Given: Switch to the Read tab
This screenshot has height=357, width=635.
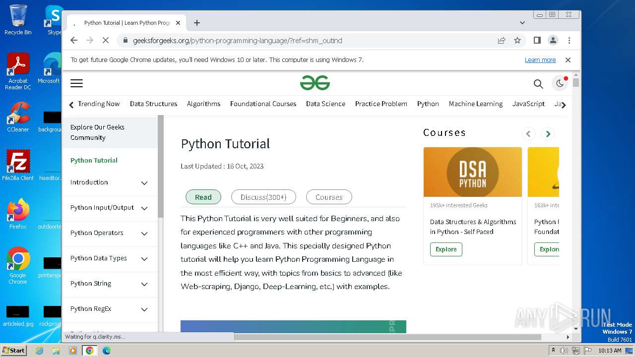Looking at the screenshot, I should point(203,197).
